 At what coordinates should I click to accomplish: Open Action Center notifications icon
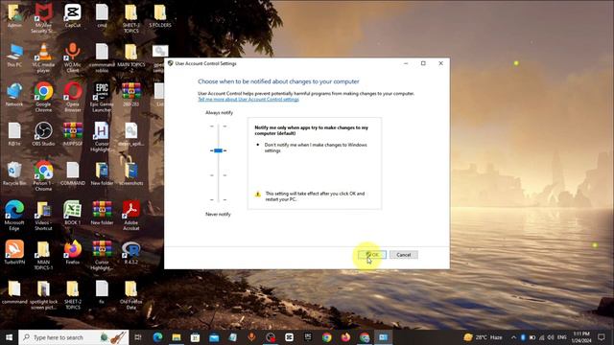coord(602,337)
